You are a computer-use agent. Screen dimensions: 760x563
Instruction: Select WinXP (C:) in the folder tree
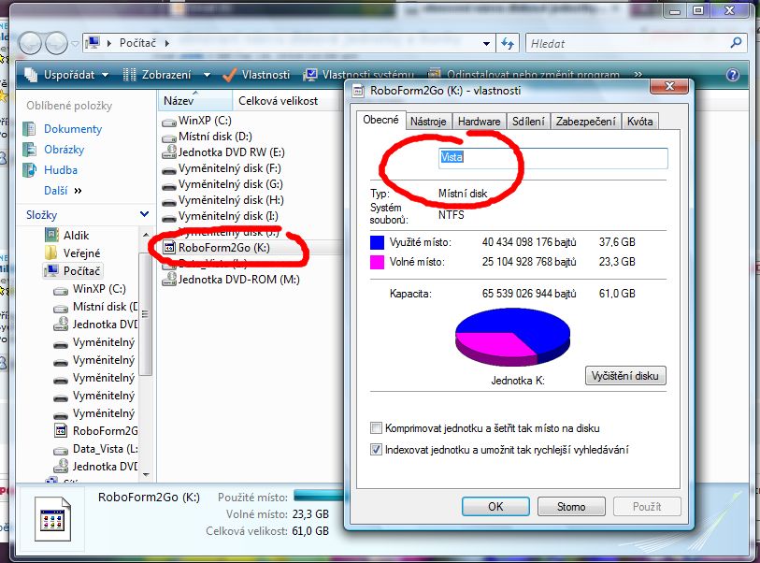(99, 289)
